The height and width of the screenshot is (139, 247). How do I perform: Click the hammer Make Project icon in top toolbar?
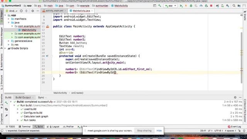click(x=159, y=6)
